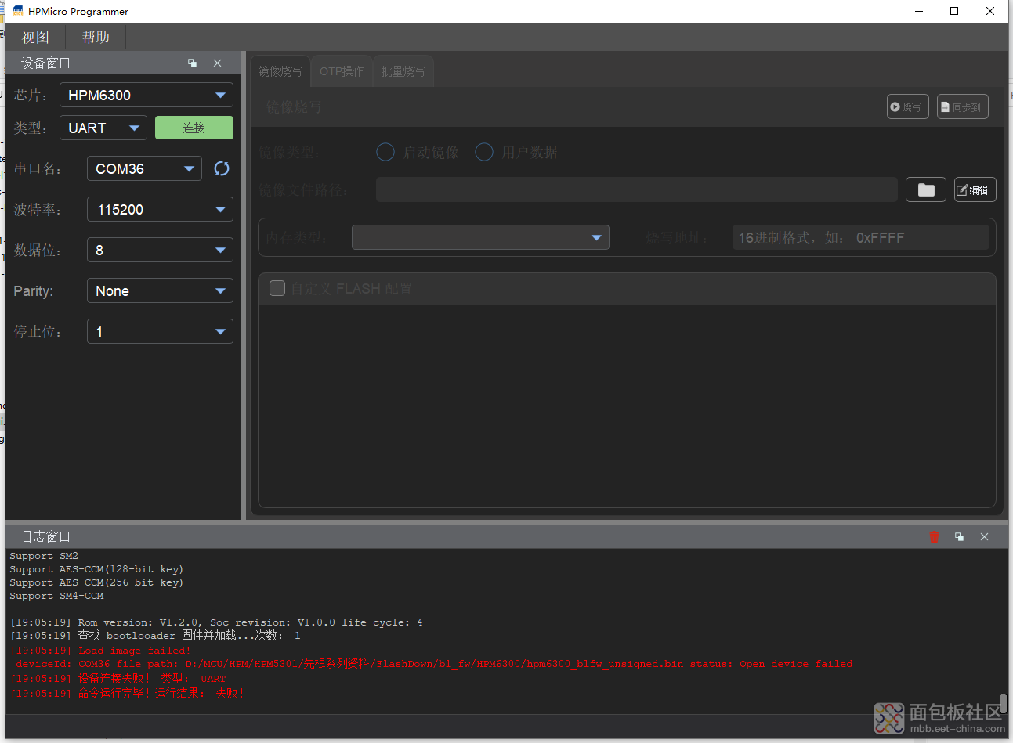Maximize the HPMicro Programmer window
Image resolution: width=1013 pixels, height=743 pixels.
point(954,11)
